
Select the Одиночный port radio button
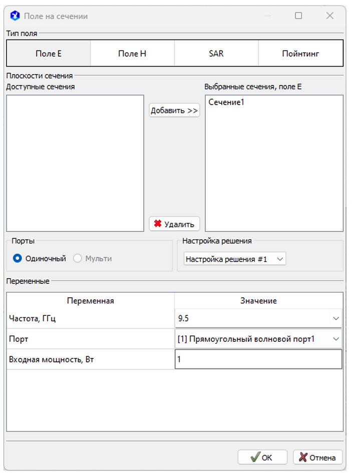coord(18,258)
